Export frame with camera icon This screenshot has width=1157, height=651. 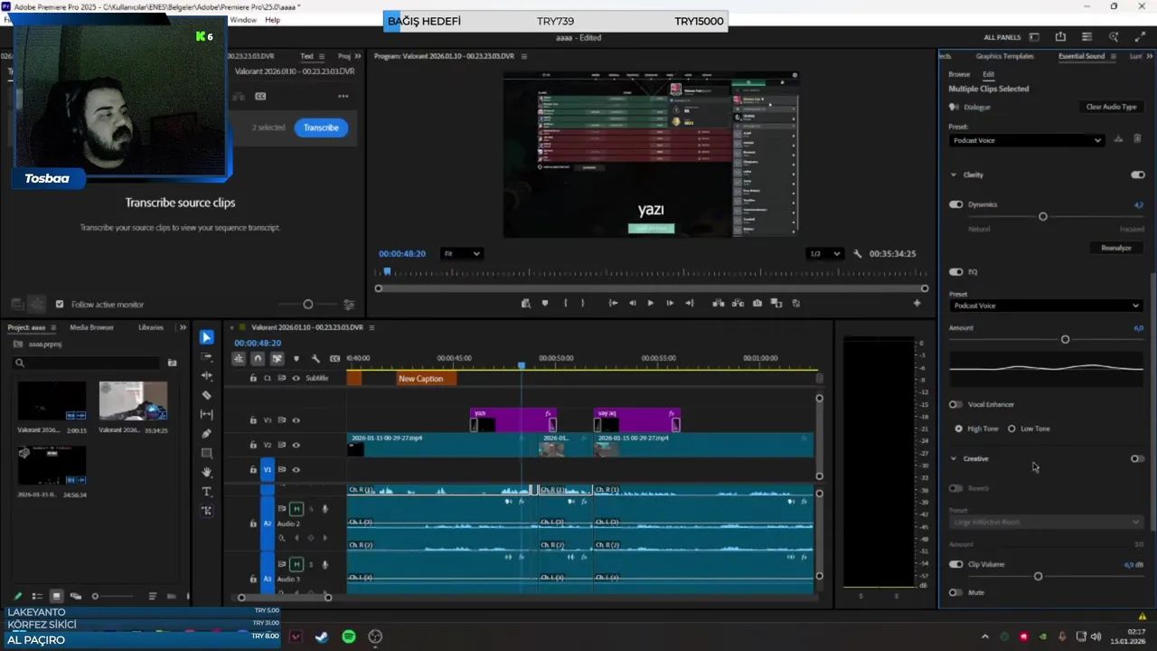tap(757, 303)
